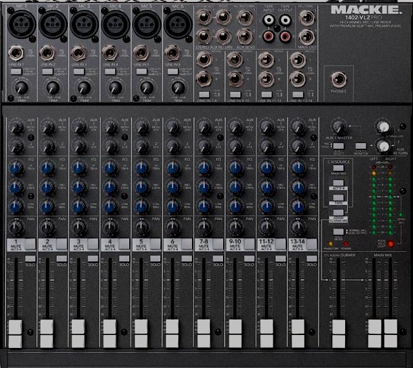Click the STEREO AUX RETURN 1 left jack
Viewport: 413px width, 368px height.
coord(204,18)
